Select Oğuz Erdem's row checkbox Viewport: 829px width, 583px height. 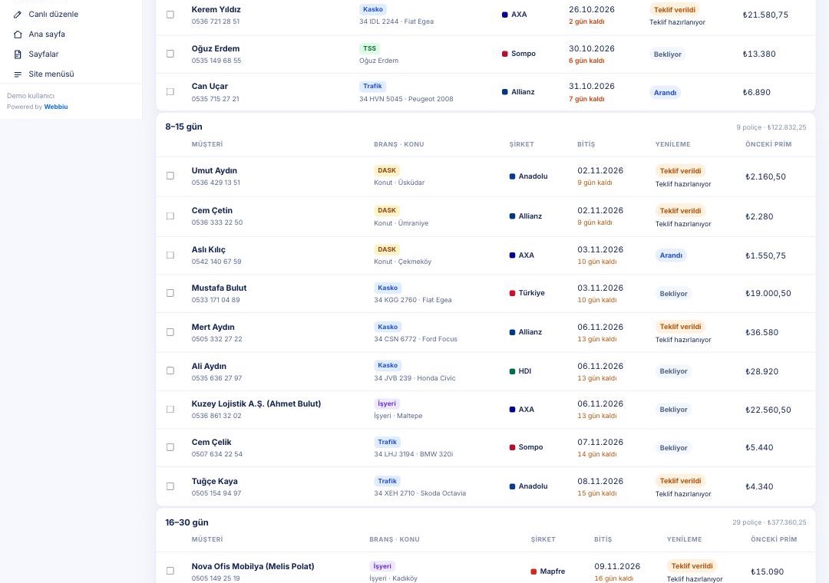[x=170, y=54]
